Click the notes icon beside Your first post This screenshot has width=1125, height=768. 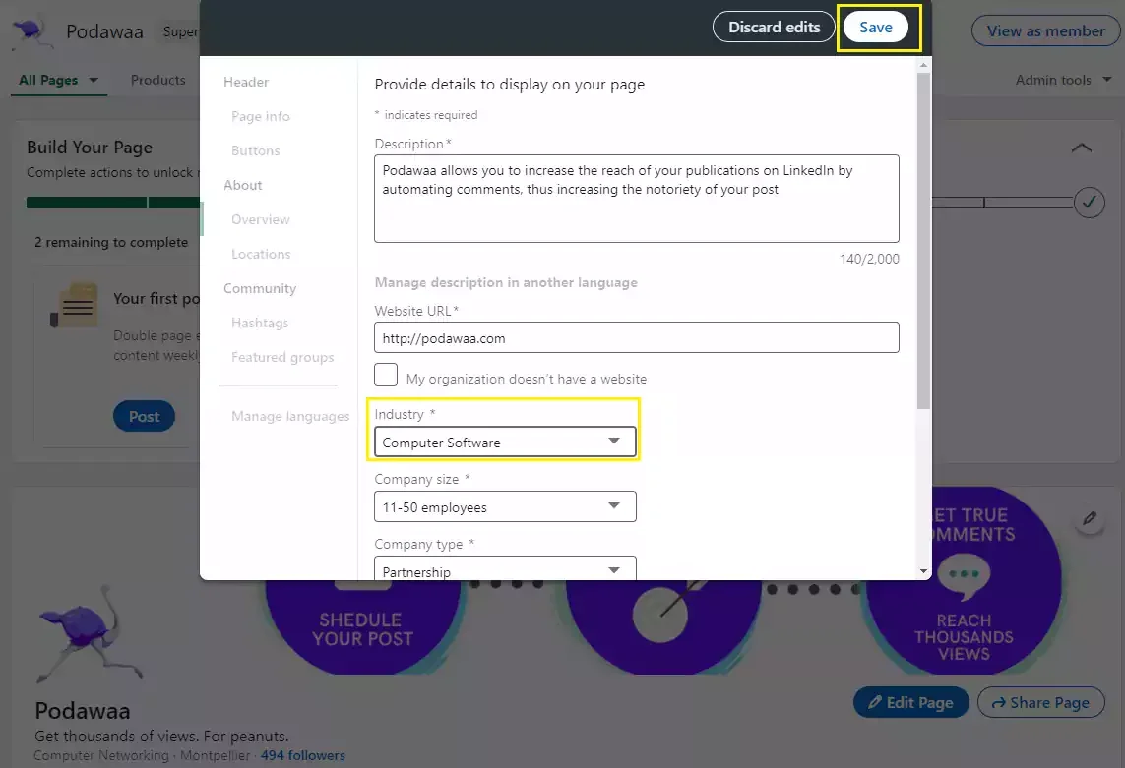point(74,305)
